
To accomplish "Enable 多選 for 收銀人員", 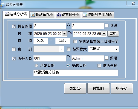I will tap(107, 58).
